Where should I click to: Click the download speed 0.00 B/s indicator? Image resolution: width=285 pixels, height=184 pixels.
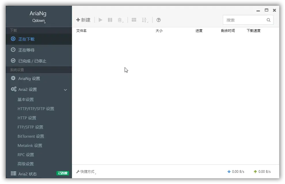pos(236,171)
